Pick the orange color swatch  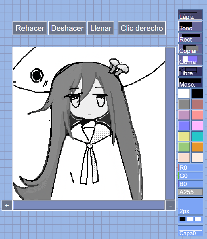click(197, 147)
